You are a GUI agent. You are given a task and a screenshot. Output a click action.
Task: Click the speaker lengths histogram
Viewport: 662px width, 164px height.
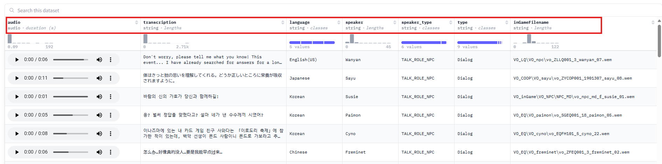pyautogui.click(x=368, y=39)
